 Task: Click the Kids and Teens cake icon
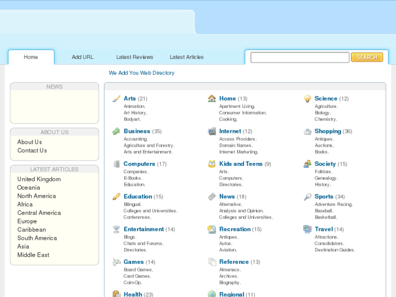[x=212, y=164]
